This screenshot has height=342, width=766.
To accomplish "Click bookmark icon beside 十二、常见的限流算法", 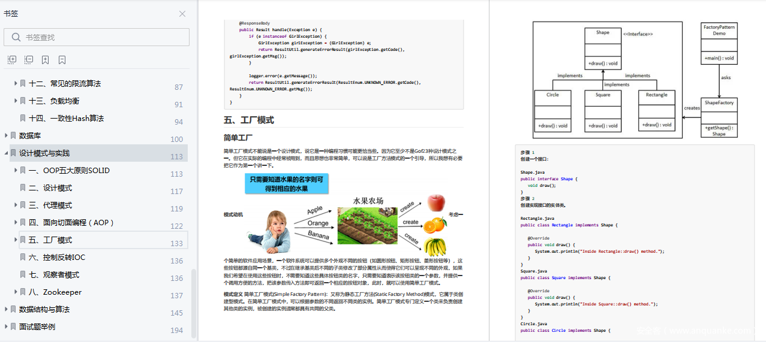I will [23, 83].
